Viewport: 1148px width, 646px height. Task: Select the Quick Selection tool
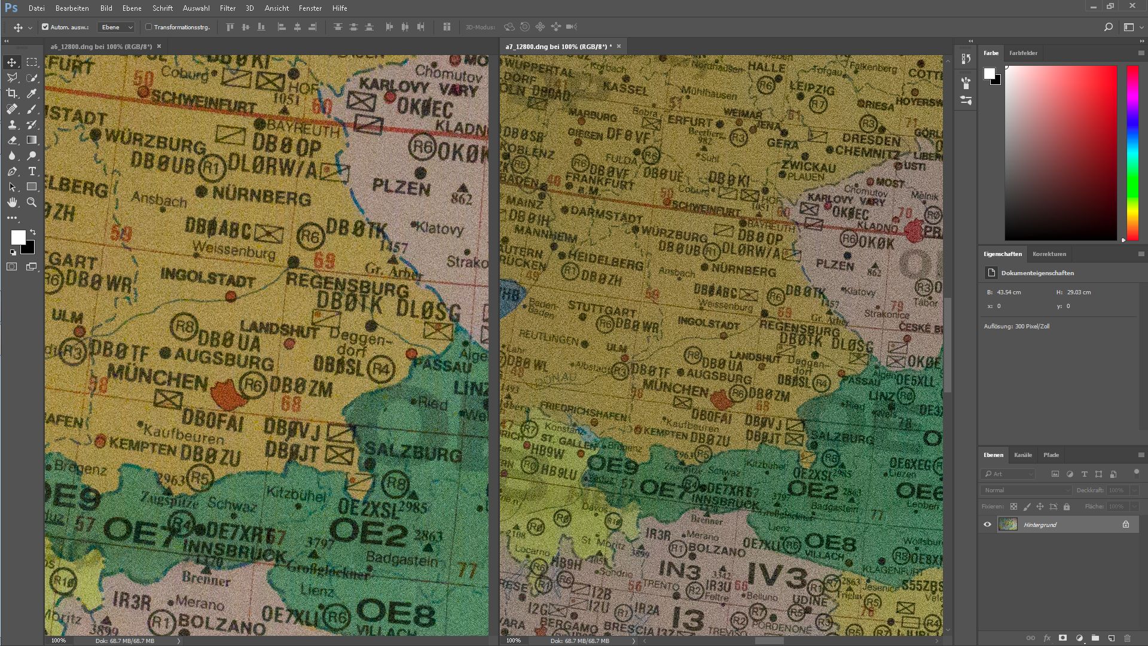tap(32, 78)
